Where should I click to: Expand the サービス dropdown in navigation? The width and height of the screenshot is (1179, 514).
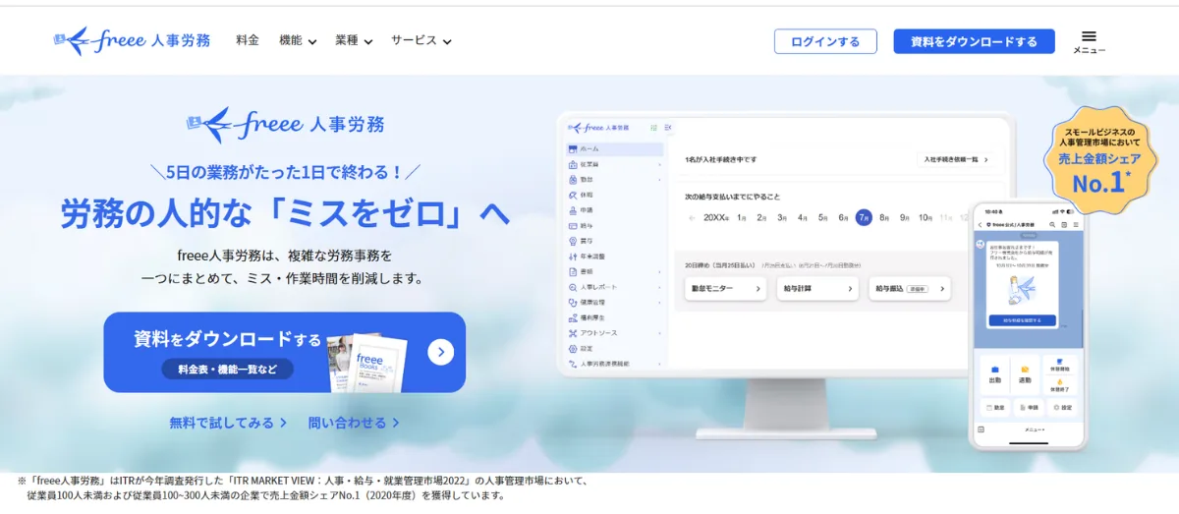pos(421,40)
